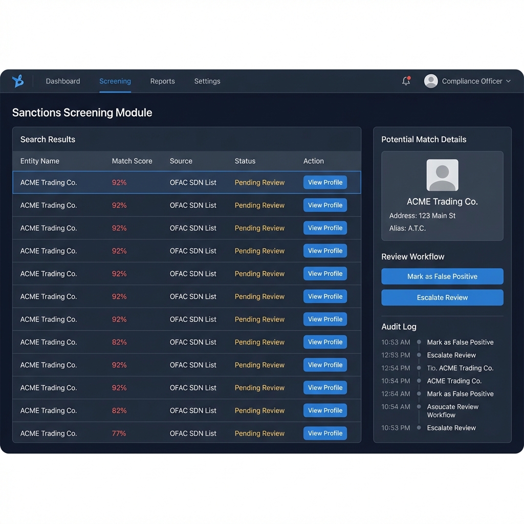Open the Settings section

207,81
